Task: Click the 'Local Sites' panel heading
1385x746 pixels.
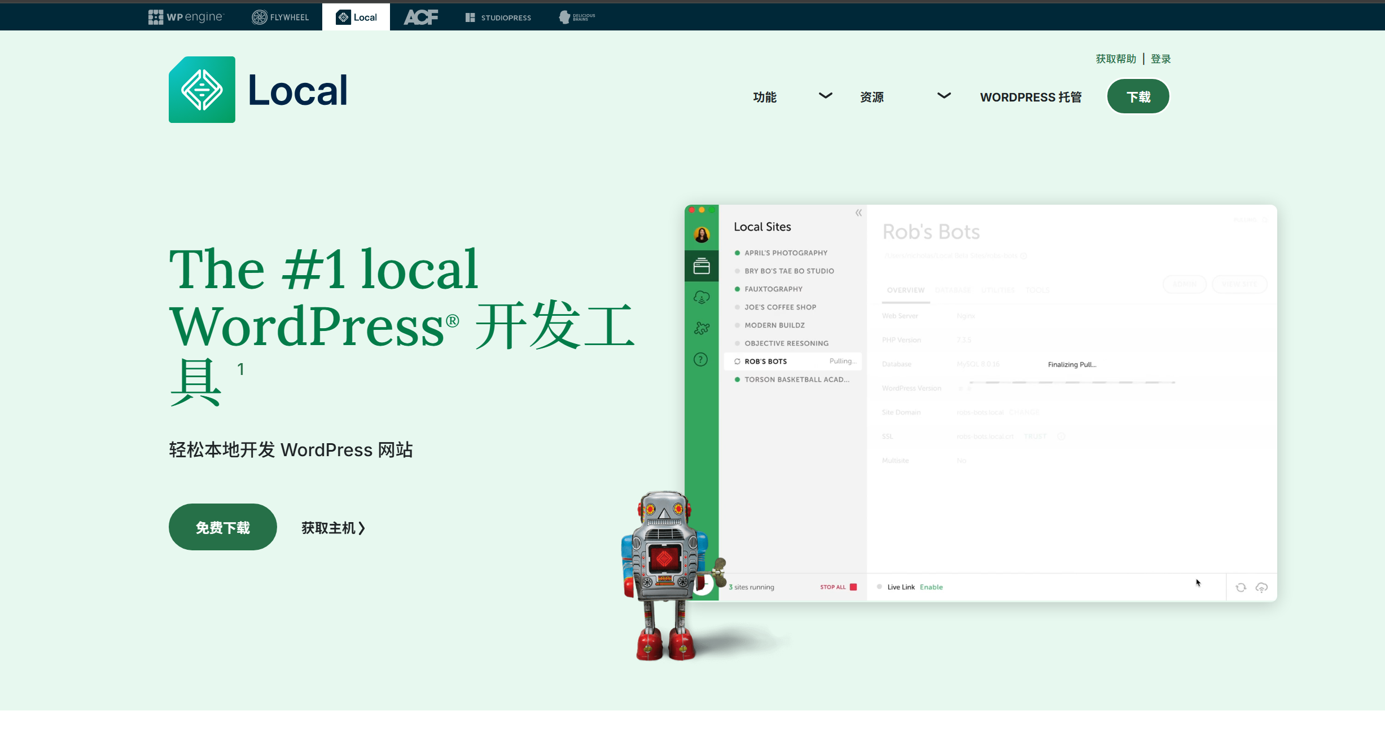Action: (x=762, y=227)
